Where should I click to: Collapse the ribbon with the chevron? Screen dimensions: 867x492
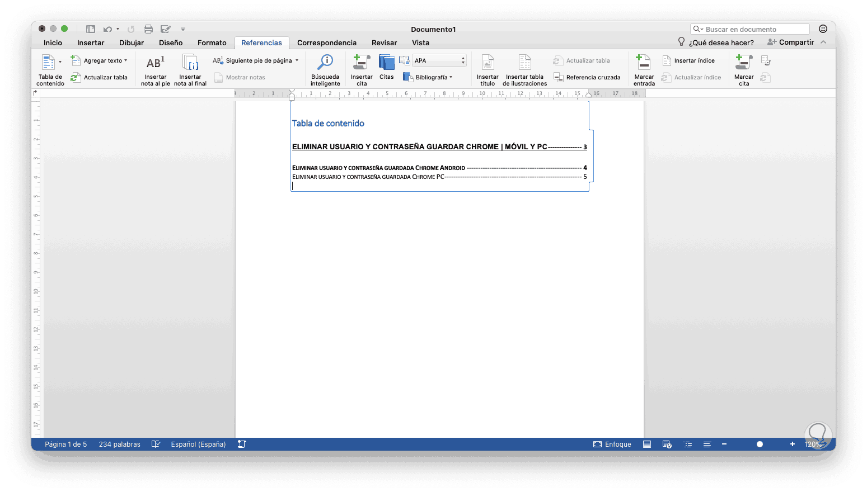(823, 42)
